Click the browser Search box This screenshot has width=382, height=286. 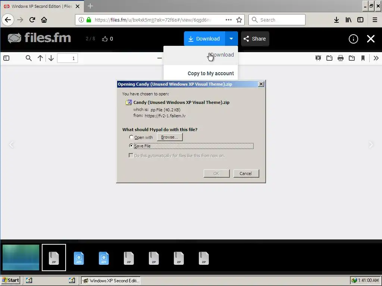[x=277, y=20]
